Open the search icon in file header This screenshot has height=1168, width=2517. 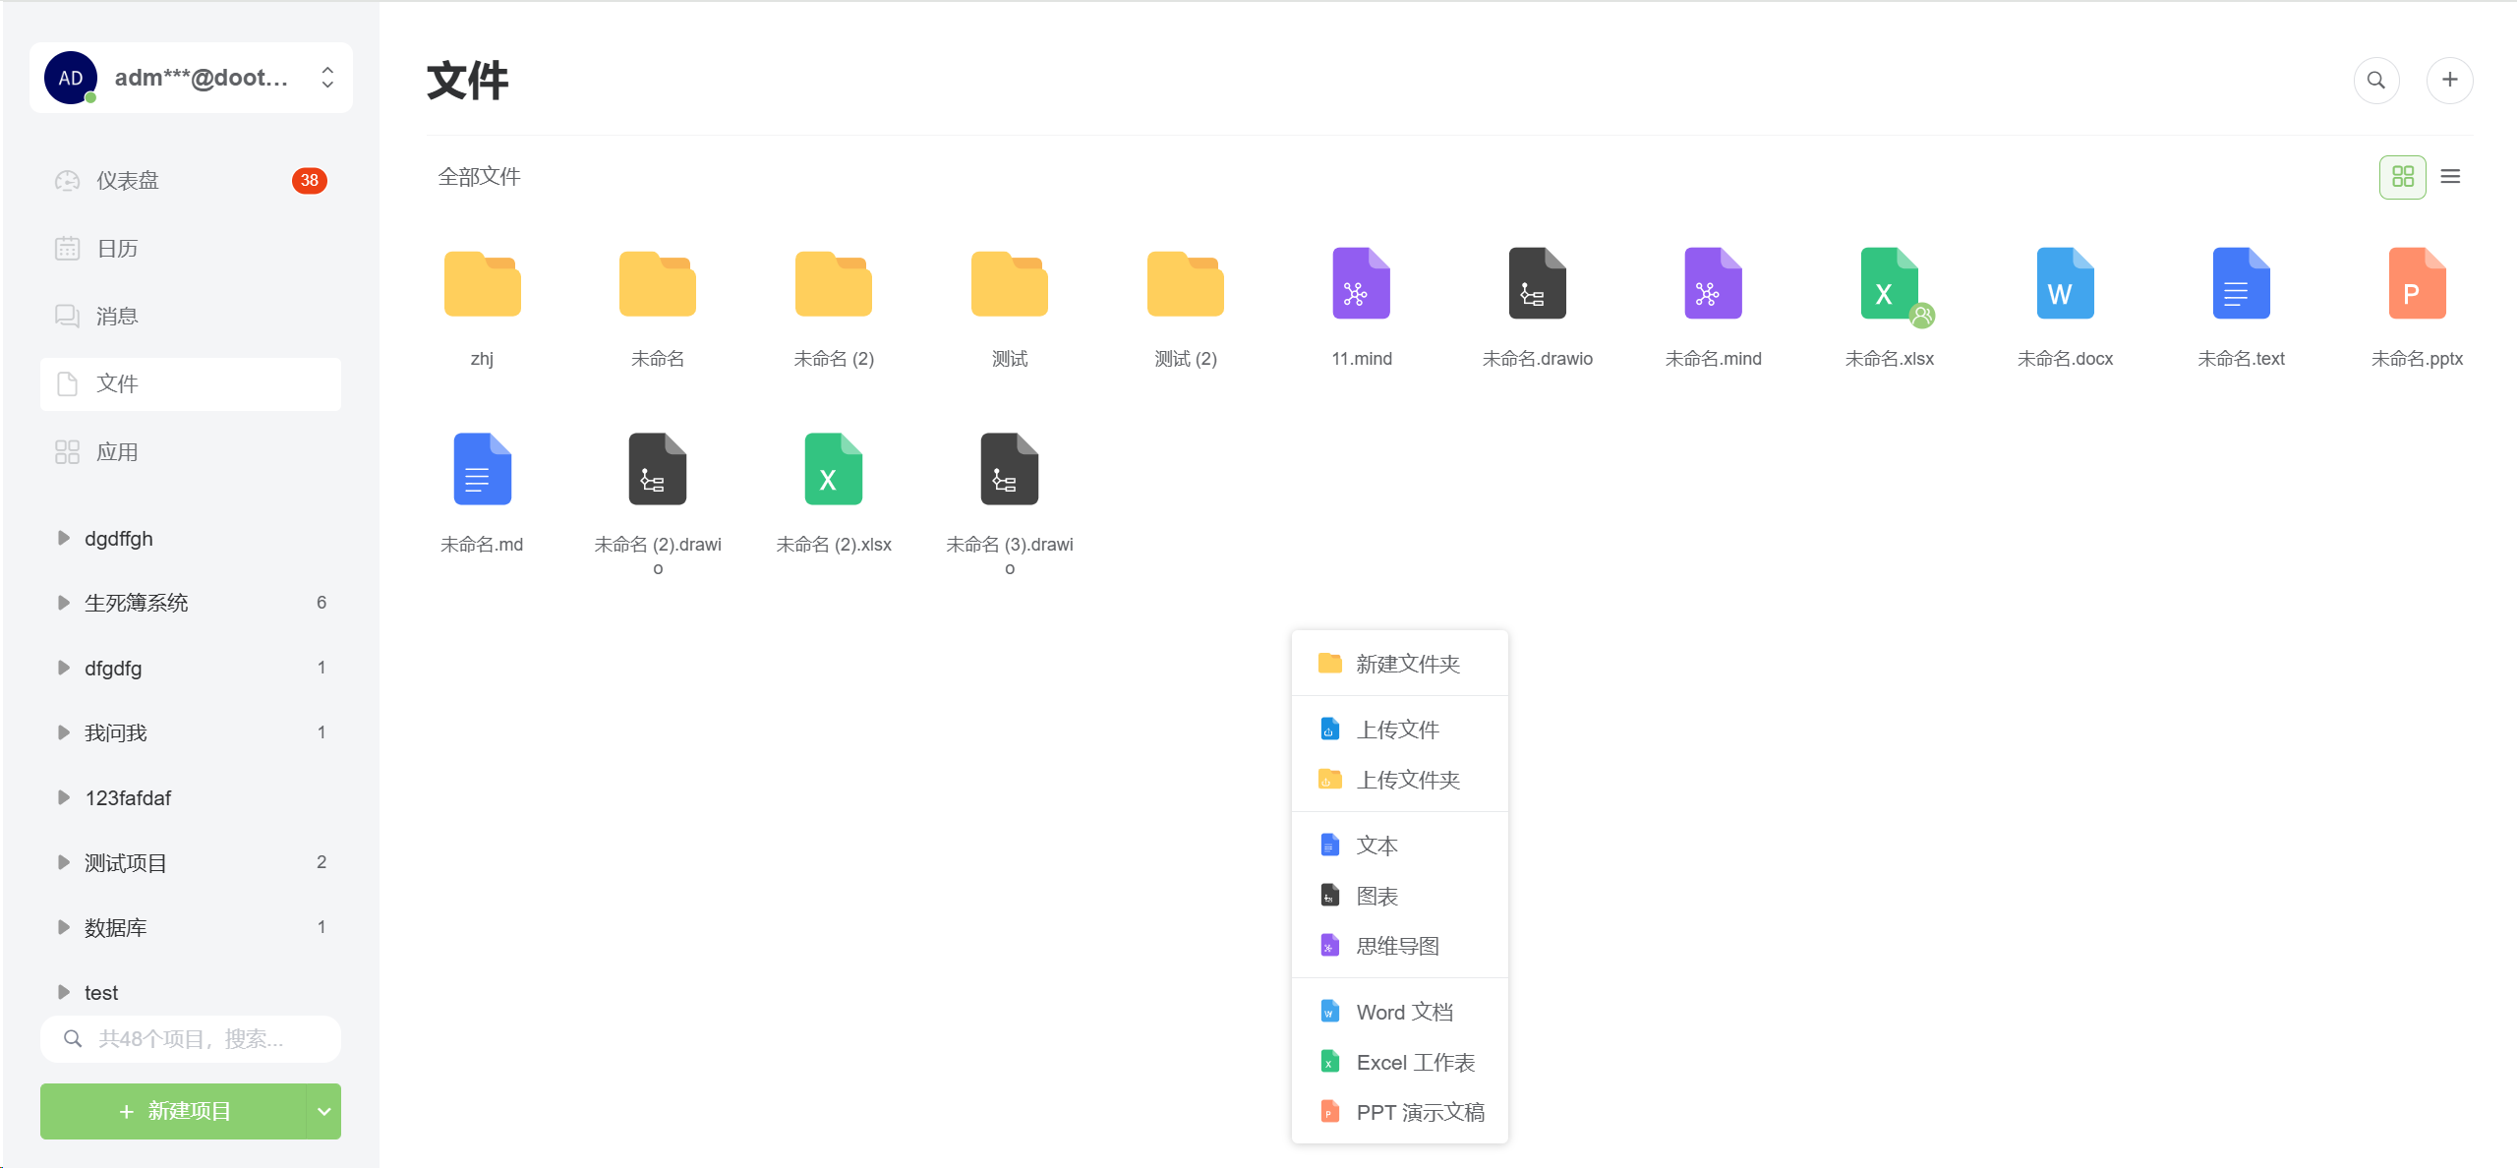tap(2375, 80)
